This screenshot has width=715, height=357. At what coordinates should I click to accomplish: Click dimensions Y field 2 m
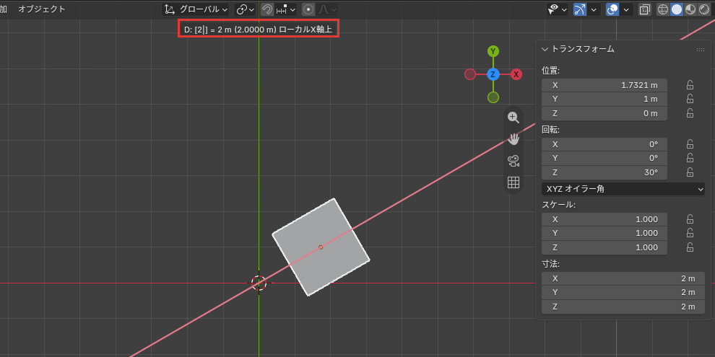click(x=623, y=292)
